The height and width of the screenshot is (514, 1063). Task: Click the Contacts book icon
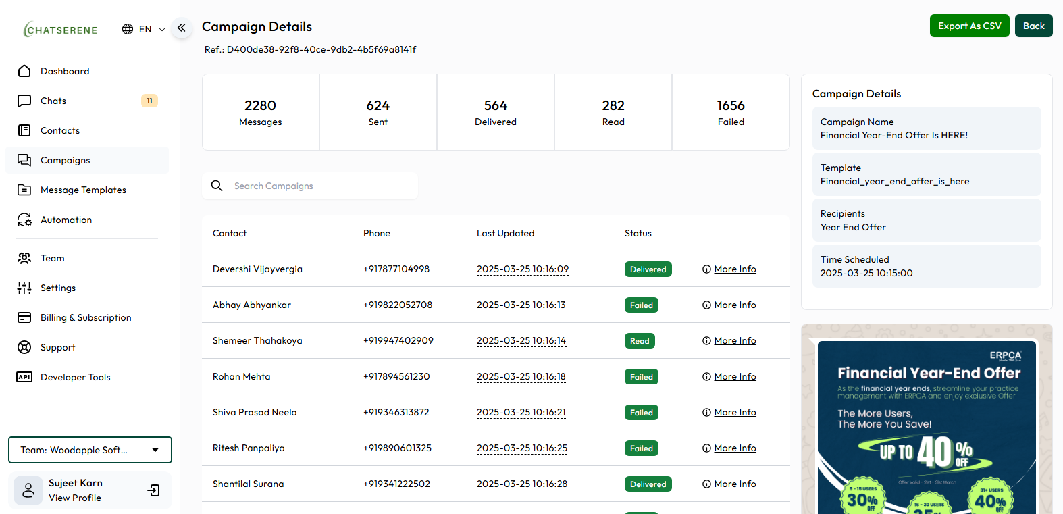coord(24,130)
